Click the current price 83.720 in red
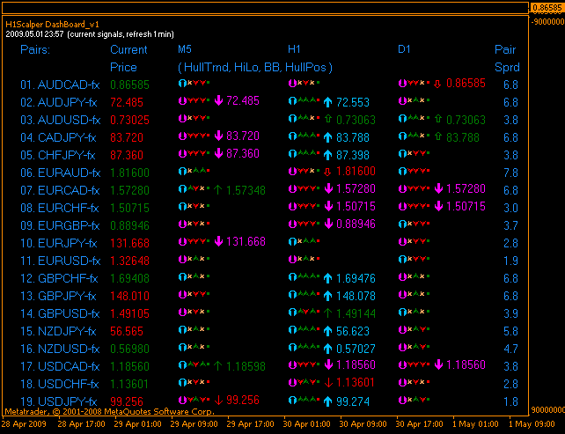Viewport: 565px width, 434px height. [x=127, y=137]
